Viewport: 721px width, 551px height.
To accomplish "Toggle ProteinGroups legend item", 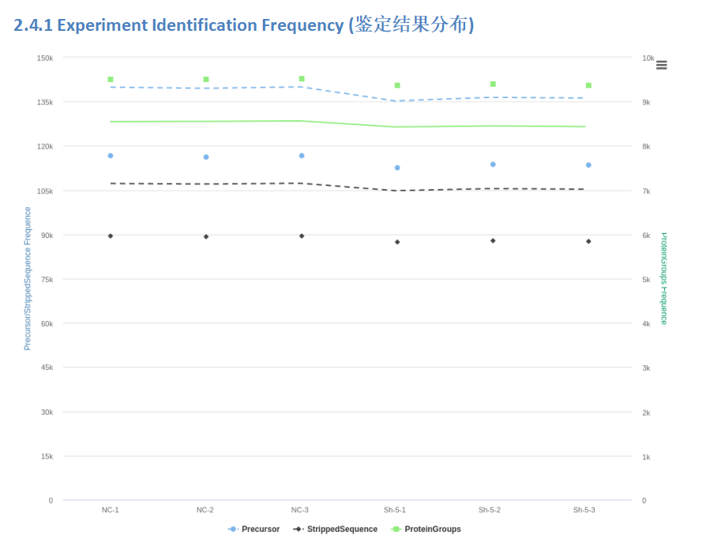I will 426,529.
